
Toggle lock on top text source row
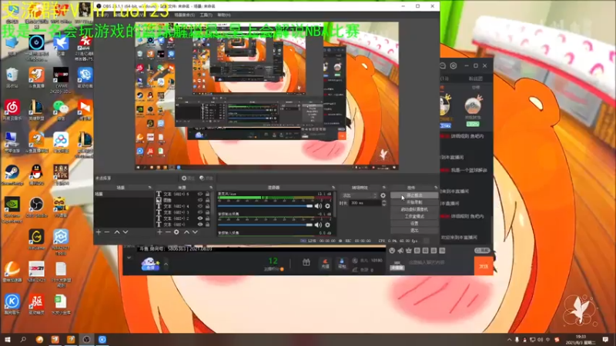tap(207, 194)
